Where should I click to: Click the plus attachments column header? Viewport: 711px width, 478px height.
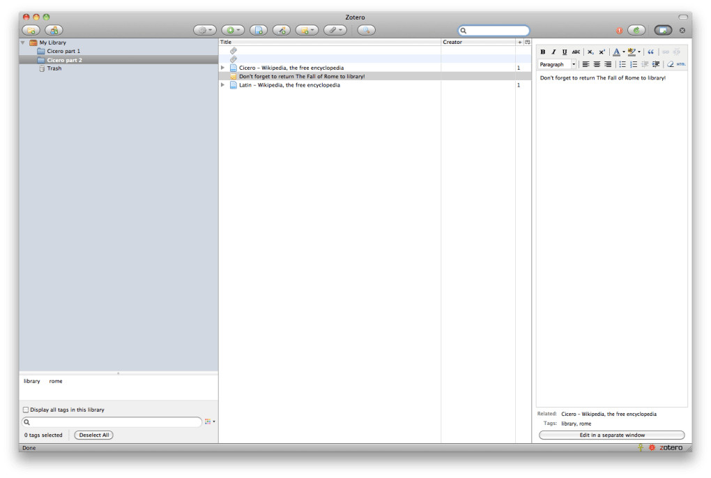tap(519, 42)
